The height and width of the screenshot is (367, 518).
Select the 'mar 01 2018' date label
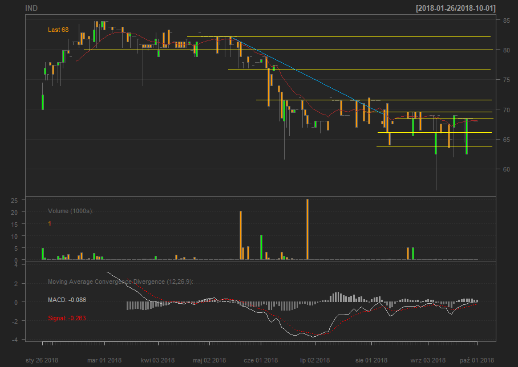(x=104, y=360)
